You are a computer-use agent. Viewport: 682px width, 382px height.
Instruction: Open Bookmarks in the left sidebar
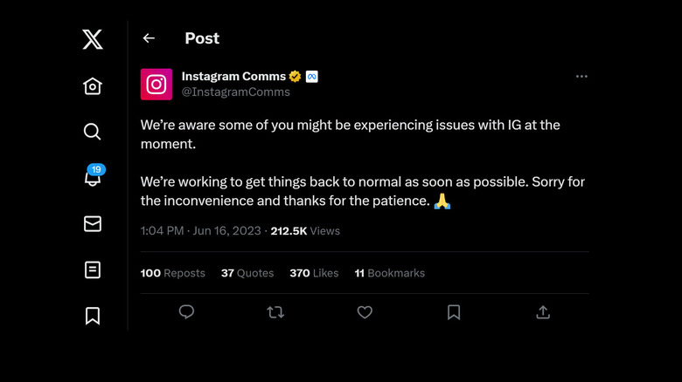point(93,316)
